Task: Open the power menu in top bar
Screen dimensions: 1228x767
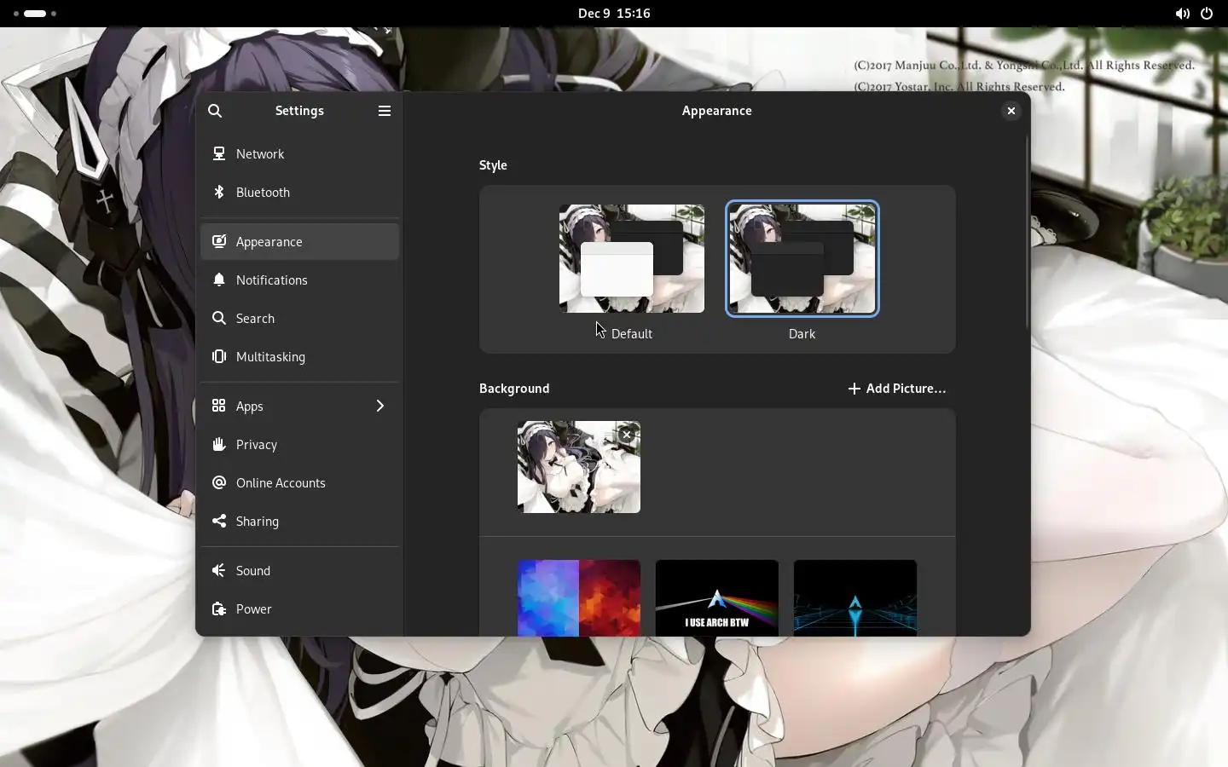Action: pyautogui.click(x=1207, y=14)
